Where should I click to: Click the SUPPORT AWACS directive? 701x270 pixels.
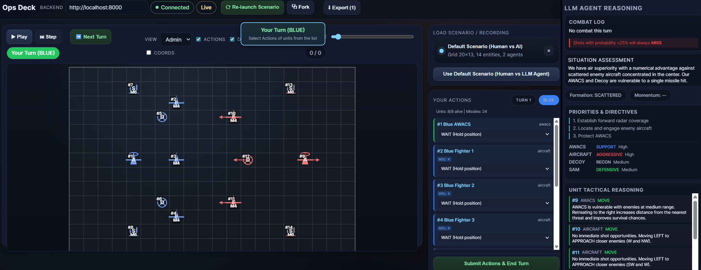[x=606, y=147]
